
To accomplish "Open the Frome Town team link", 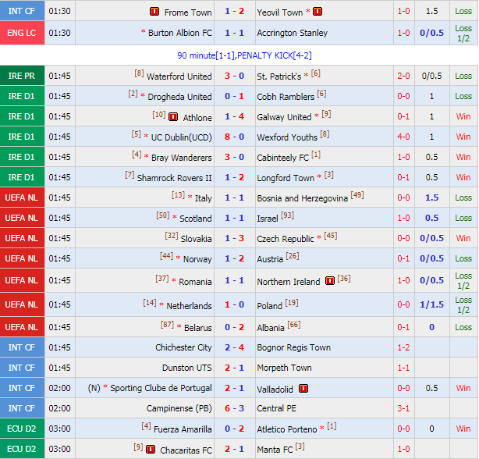I will tap(188, 12).
